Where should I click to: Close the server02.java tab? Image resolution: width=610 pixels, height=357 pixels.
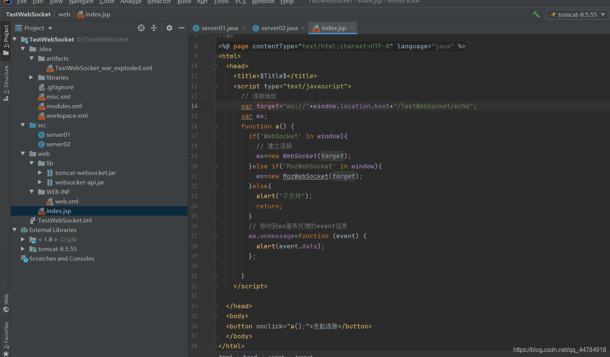(303, 28)
